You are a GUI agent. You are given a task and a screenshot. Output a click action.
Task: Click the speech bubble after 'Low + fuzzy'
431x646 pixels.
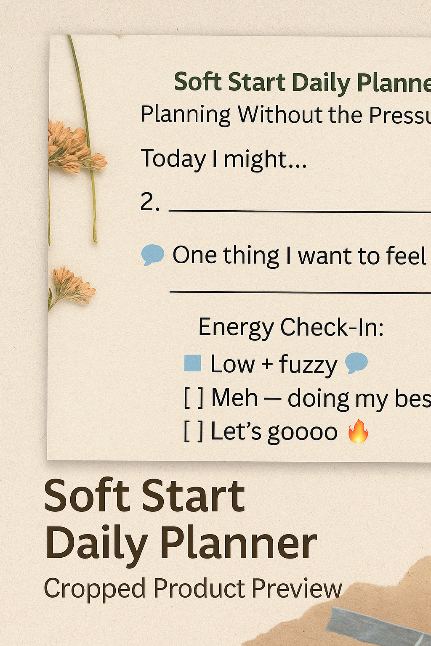coord(357,363)
